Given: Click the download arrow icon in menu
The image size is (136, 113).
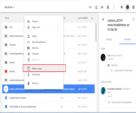Looking at the screenshot, I should pyautogui.click(x=29, y=75).
